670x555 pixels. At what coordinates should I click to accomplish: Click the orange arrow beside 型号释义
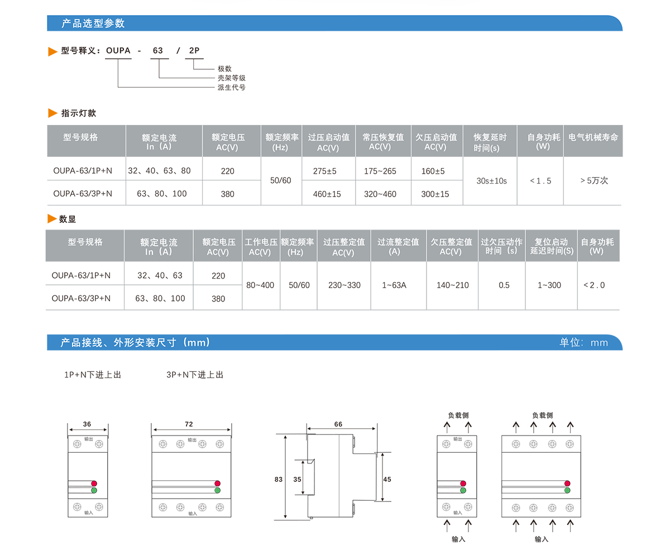pyautogui.click(x=53, y=51)
